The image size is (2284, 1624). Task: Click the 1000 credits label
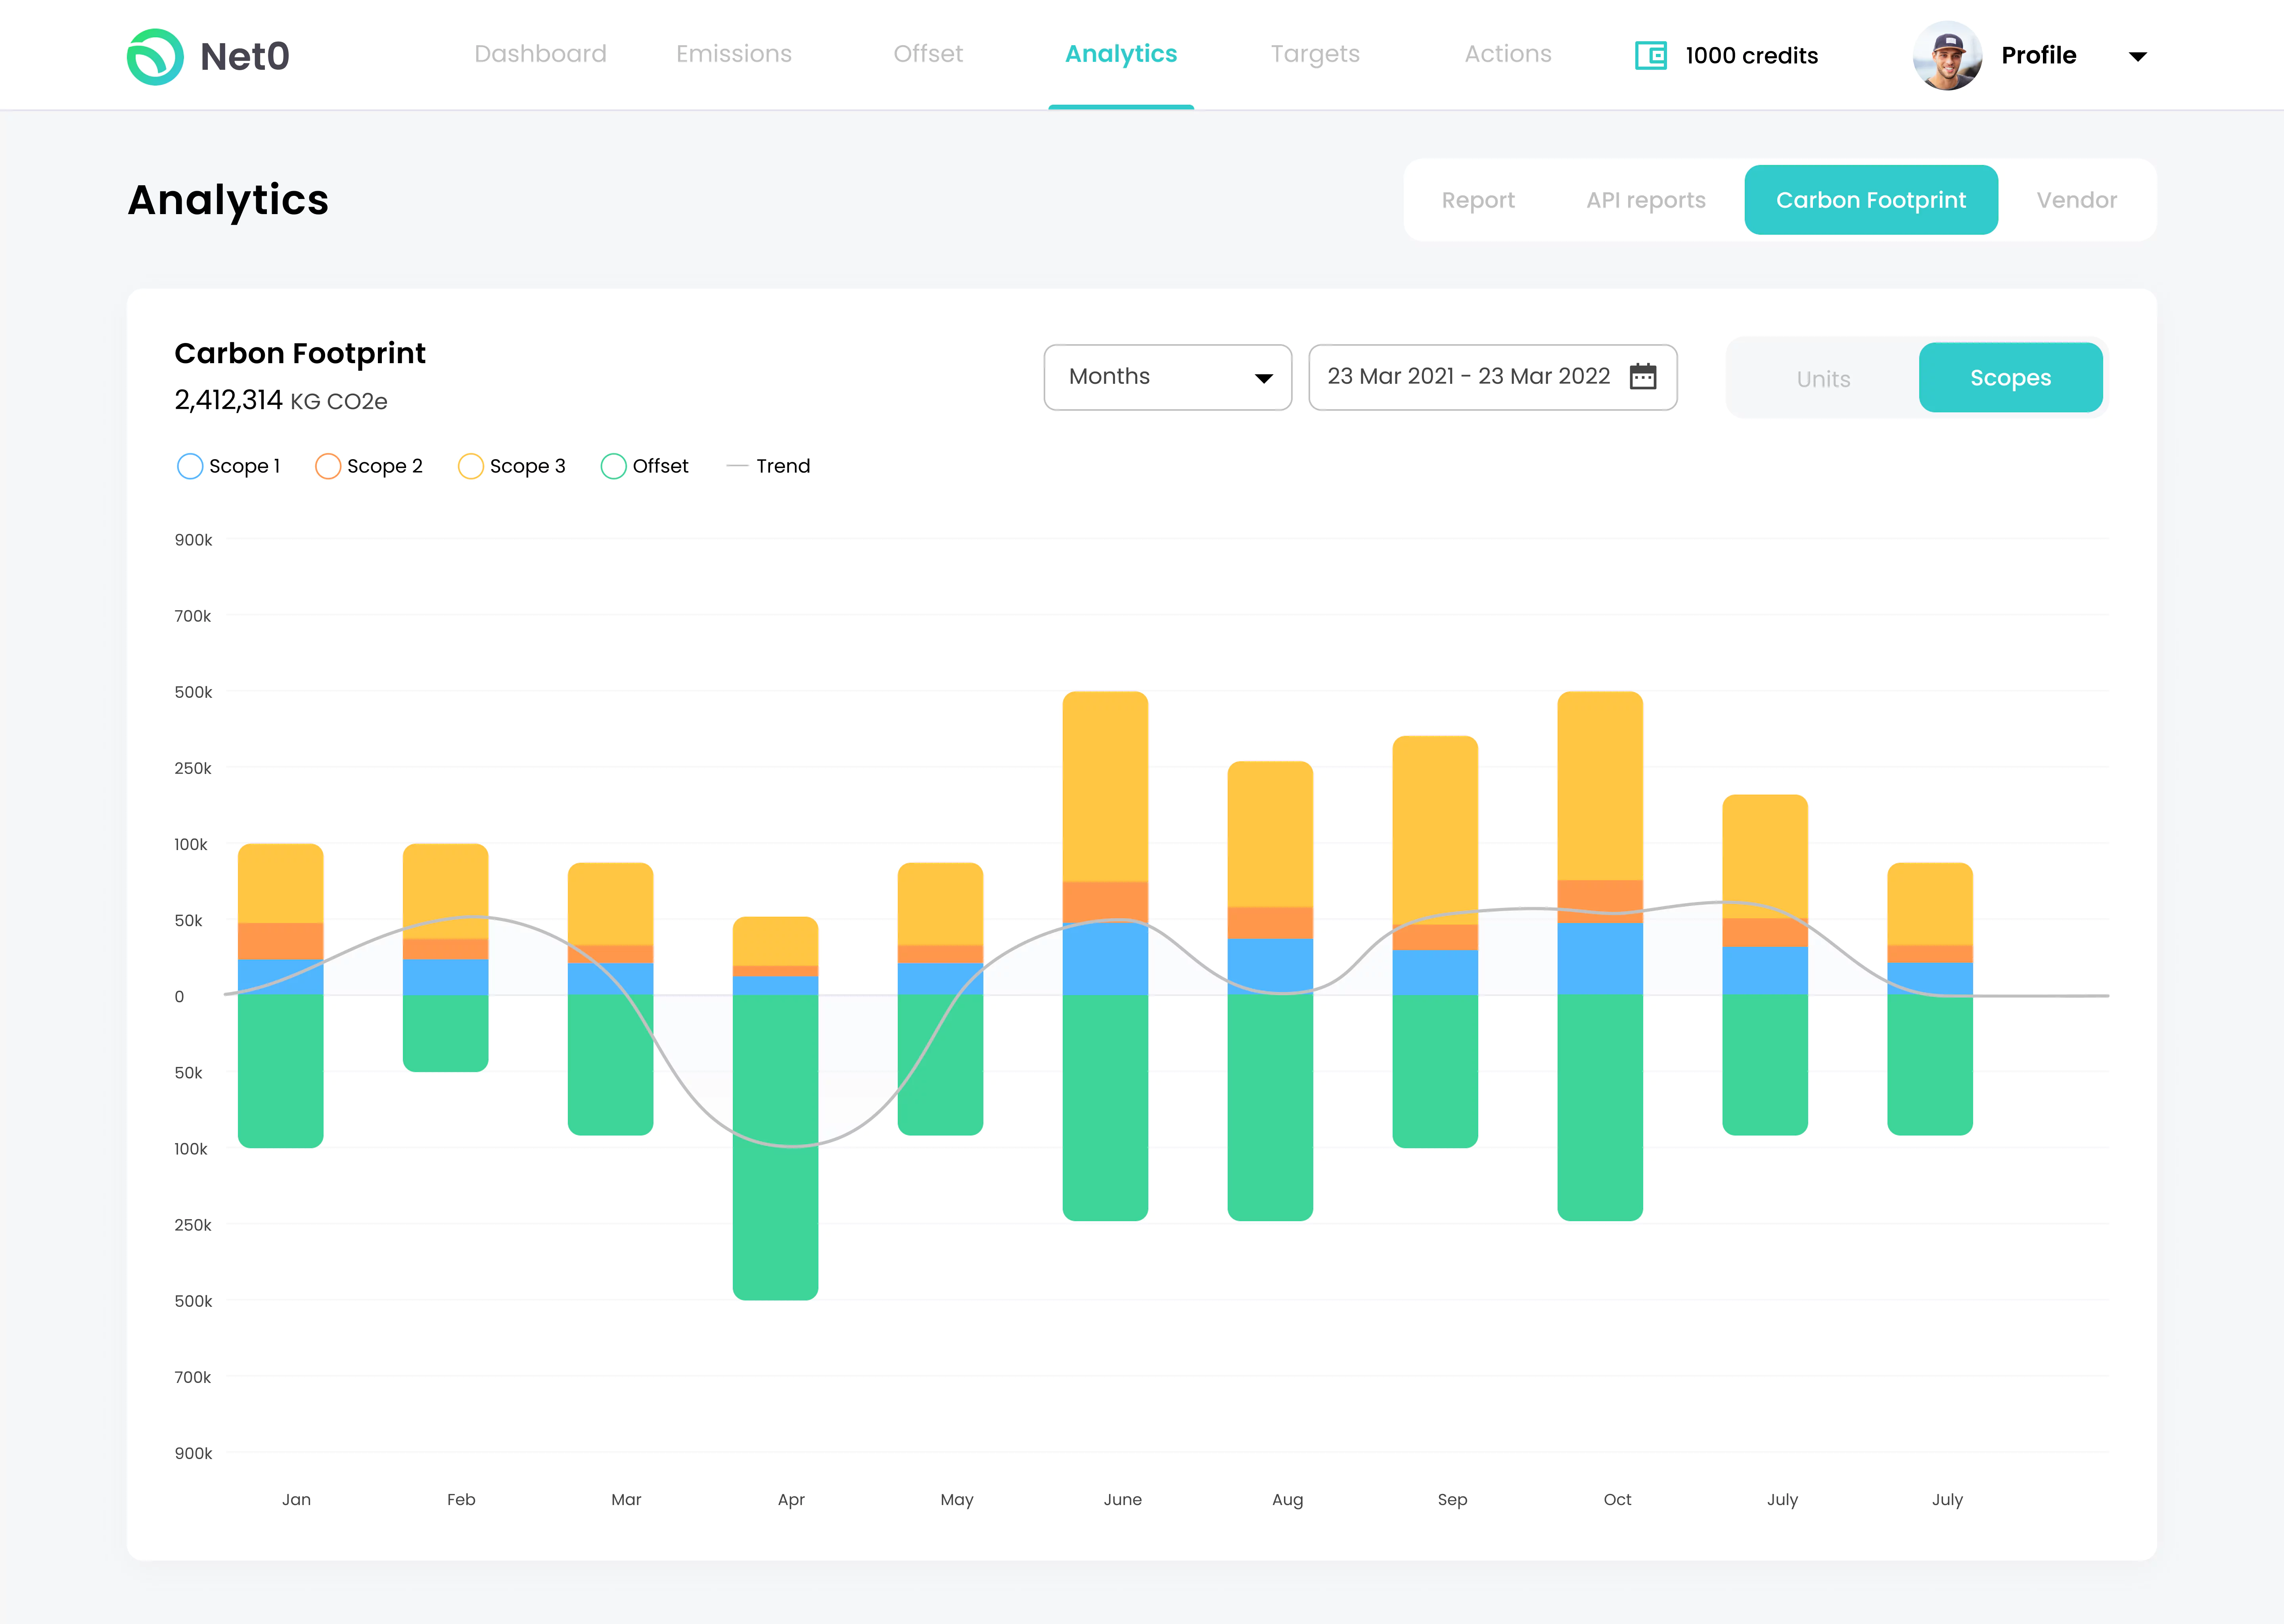coord(1751,56)
